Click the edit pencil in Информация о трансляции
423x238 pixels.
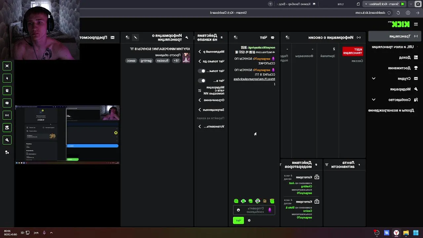click(x=135, y=37)
